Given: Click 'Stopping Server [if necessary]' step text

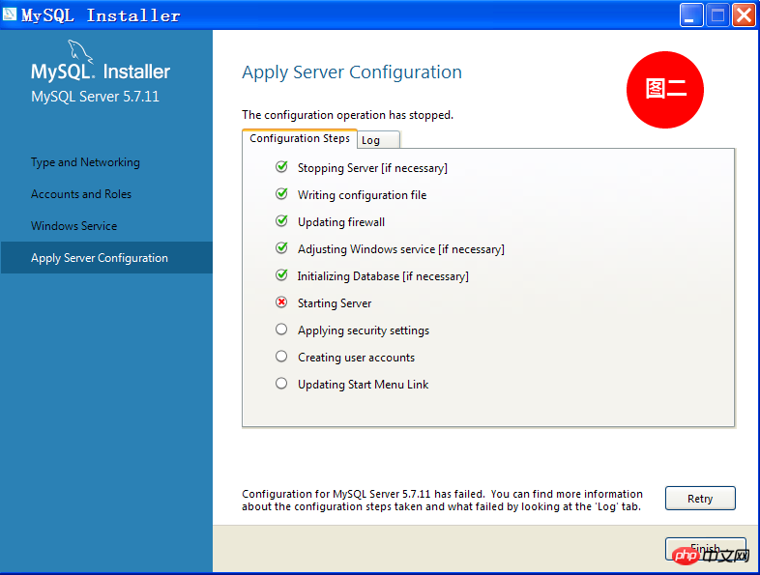Looking at the screenshot, I should click(372, 168).
